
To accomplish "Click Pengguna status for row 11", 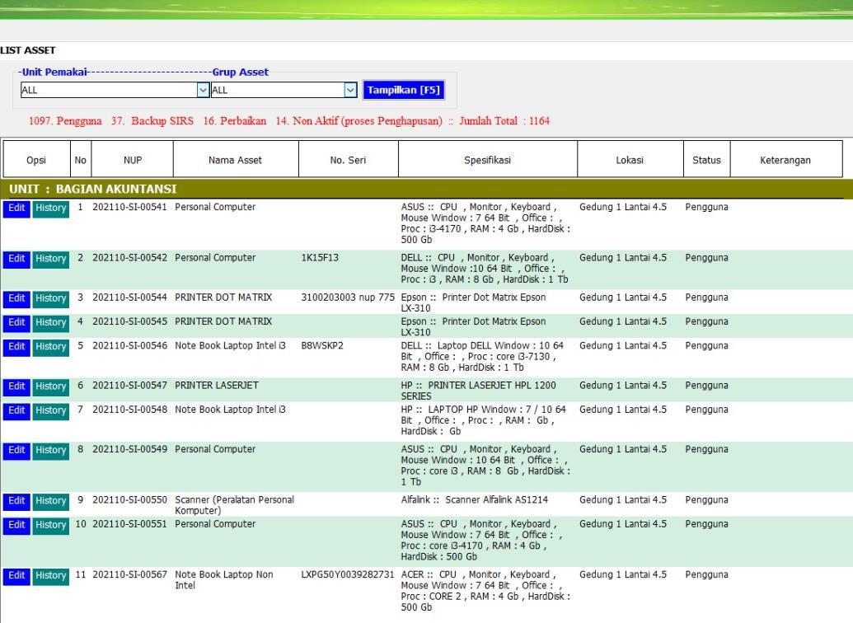I will point(706,574).
